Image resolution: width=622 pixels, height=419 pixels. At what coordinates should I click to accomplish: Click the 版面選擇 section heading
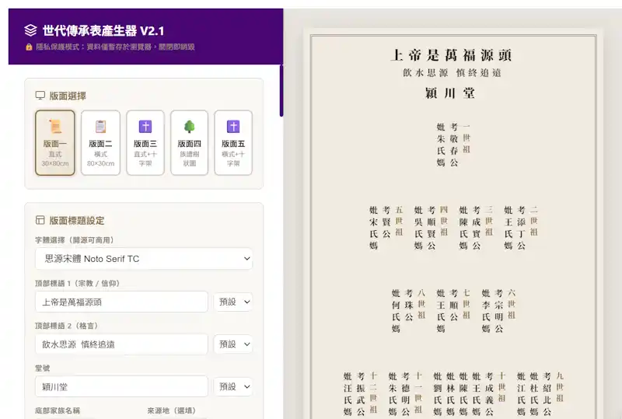68,96
